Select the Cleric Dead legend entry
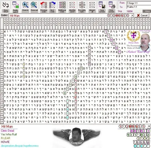The width and height of the screenshot is (151, 148). click(x=8, y=131)
